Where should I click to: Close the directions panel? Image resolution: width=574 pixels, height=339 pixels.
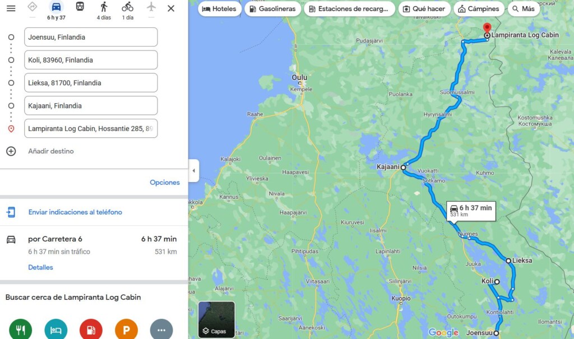[171, 8]
